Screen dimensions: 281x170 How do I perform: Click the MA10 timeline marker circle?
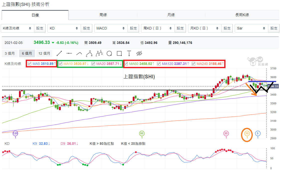coord(247,134)
